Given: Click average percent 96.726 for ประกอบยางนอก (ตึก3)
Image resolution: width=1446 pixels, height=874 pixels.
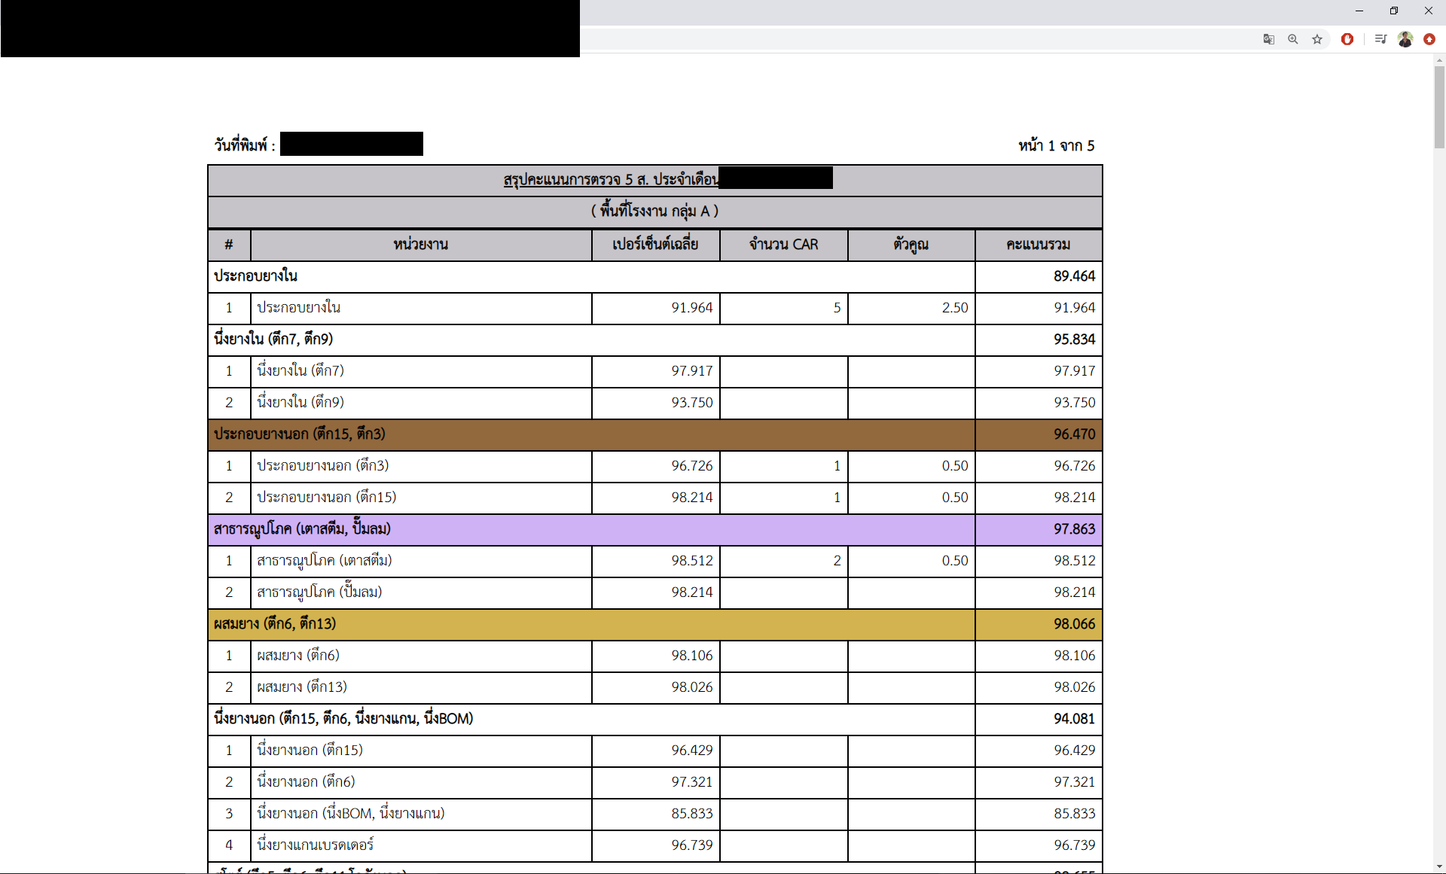Looking at the screenshot, I should click(x=692, y=466).
